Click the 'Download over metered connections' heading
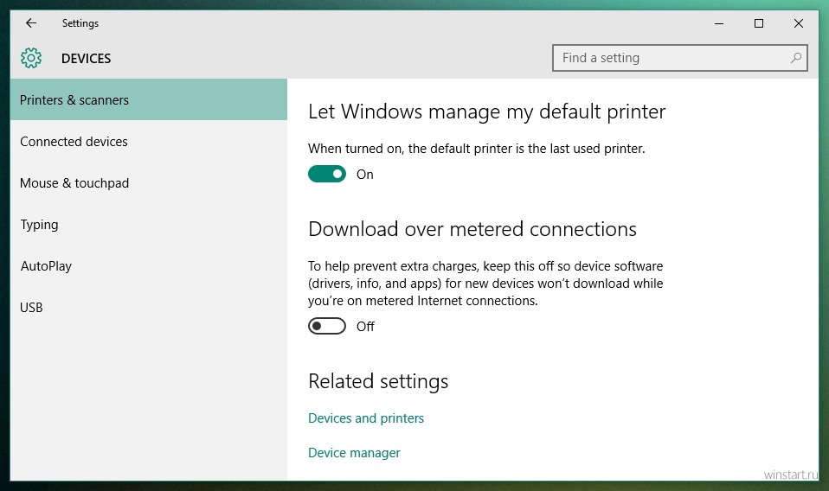 [472, 230]
